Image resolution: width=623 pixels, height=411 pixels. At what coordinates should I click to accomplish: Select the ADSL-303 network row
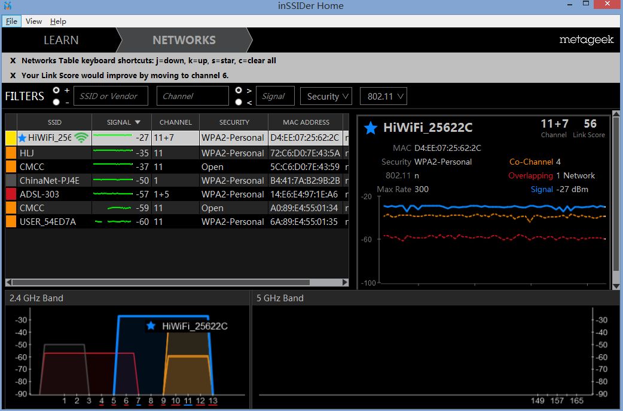(x=177, y=194)
